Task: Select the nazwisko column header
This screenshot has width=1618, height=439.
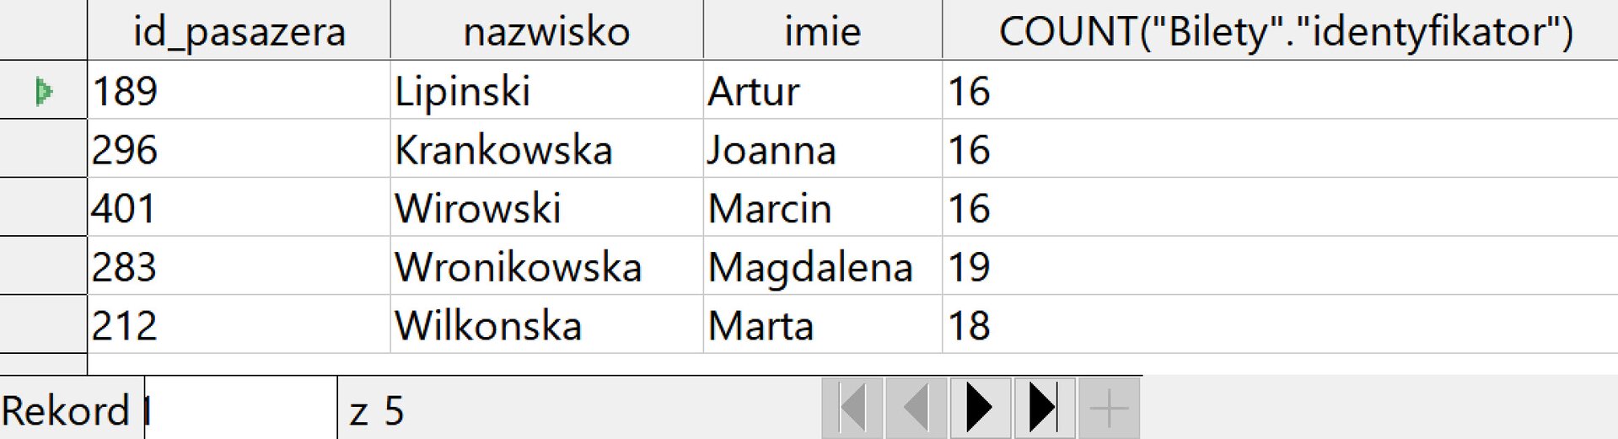Action: click(546, 31)
